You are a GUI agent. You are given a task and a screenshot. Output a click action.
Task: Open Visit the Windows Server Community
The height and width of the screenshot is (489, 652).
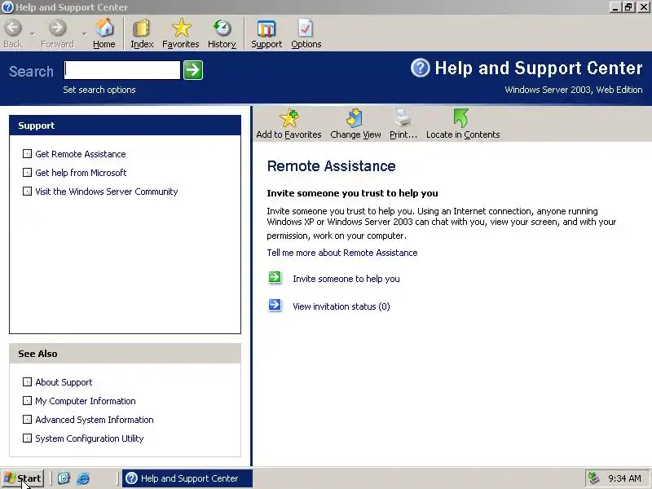coord(107,192)
